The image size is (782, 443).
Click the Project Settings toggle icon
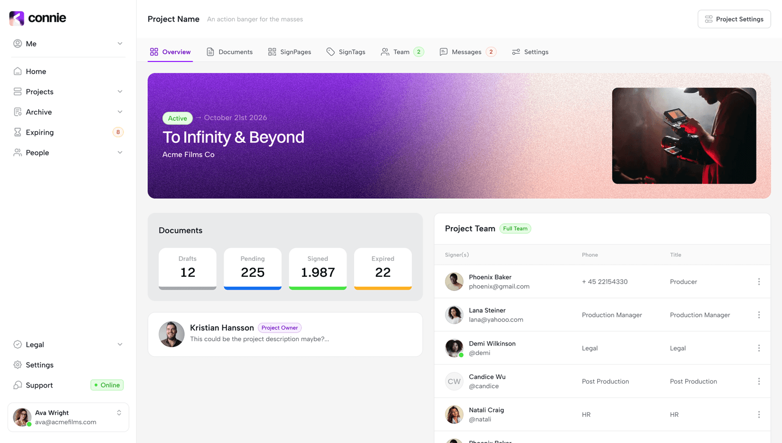709,19
